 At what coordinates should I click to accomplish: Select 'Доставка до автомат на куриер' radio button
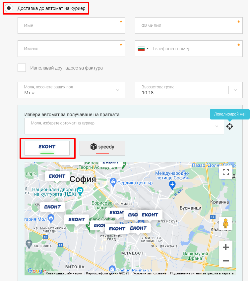click(x=9, y=8)
